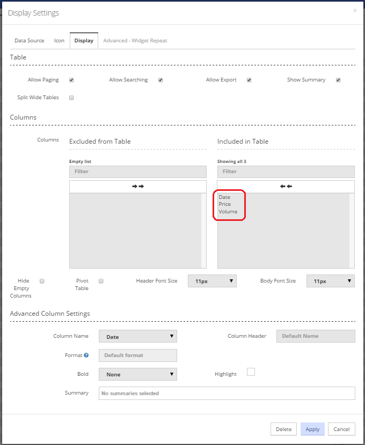Click the Summary selection field

[227, 393]
